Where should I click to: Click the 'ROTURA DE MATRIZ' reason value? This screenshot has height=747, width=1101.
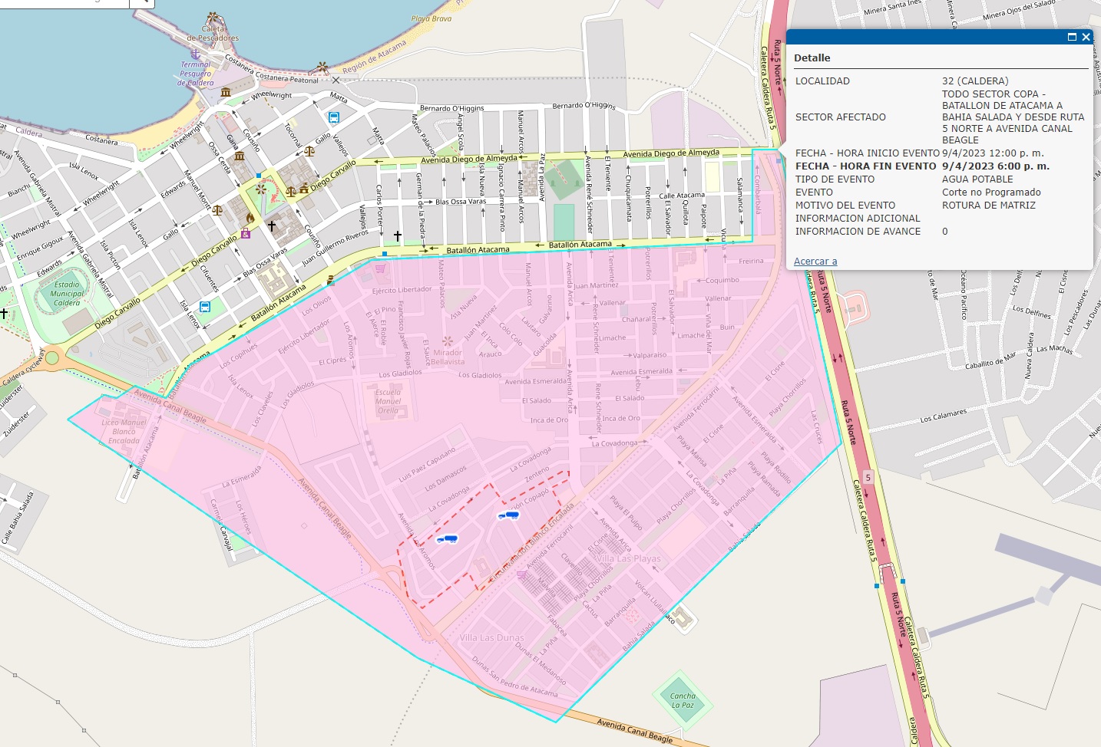point(989,206)
